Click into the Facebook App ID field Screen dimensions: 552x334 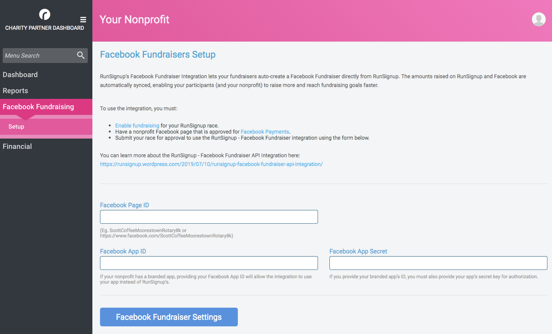click(209, 263)
